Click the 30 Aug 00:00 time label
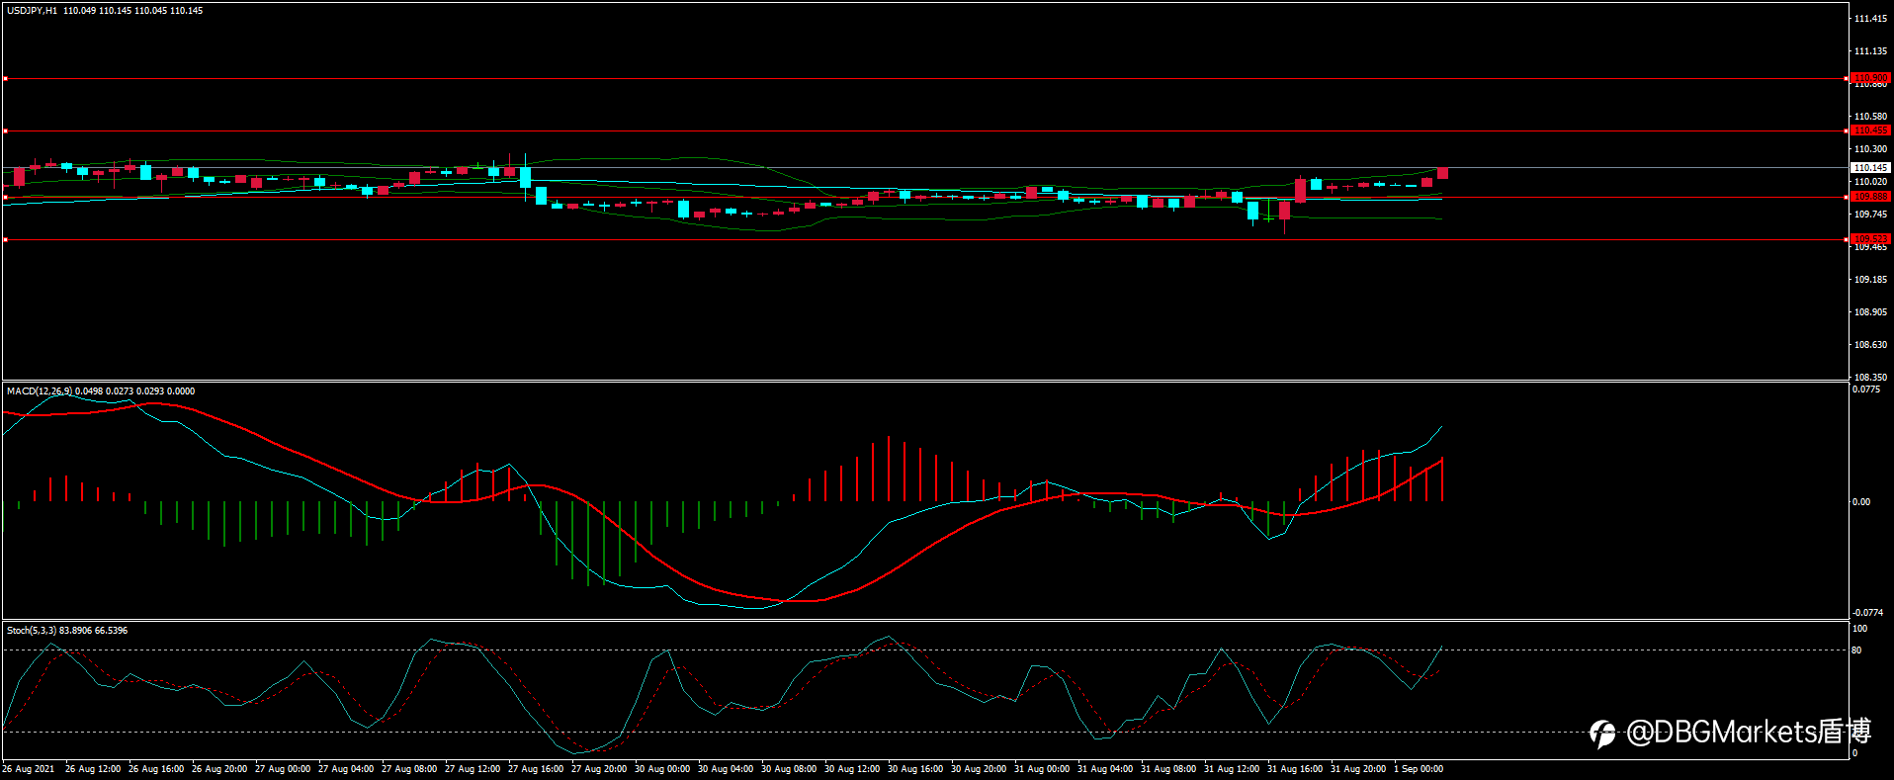Screen dimensions: 1894x780 coord(662,769)
